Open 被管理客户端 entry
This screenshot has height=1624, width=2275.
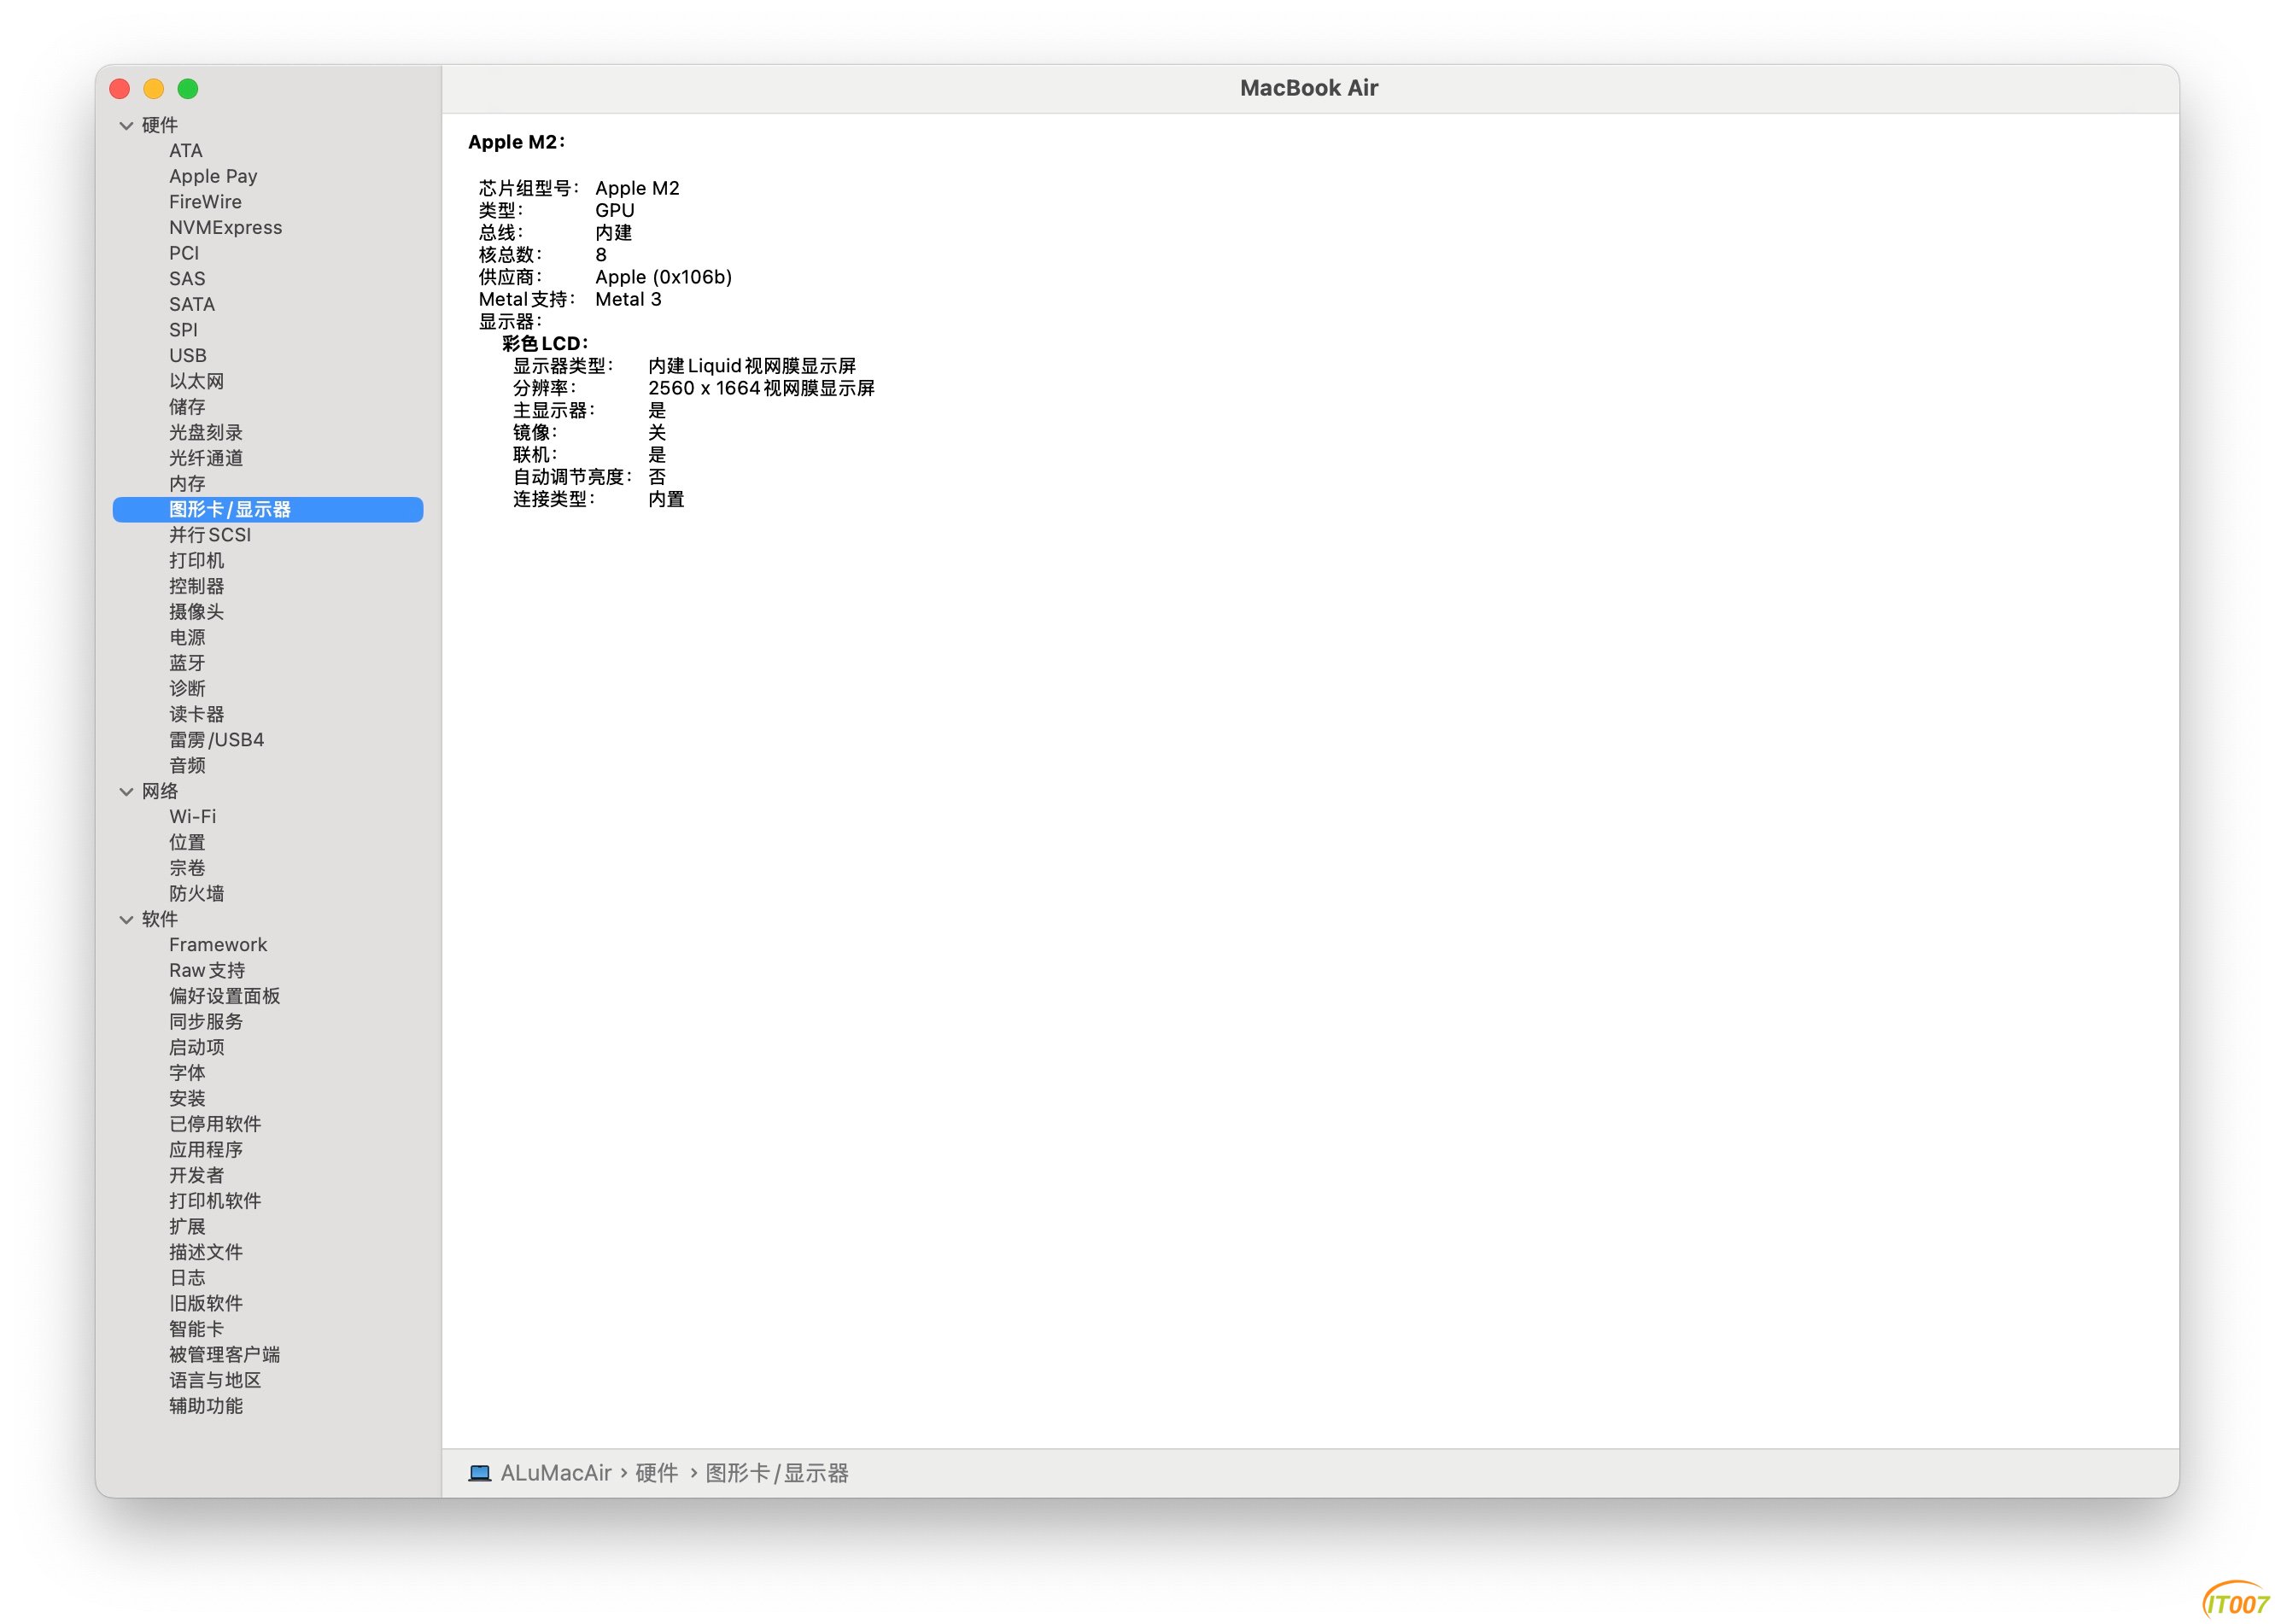click(x=224, y=1355)
